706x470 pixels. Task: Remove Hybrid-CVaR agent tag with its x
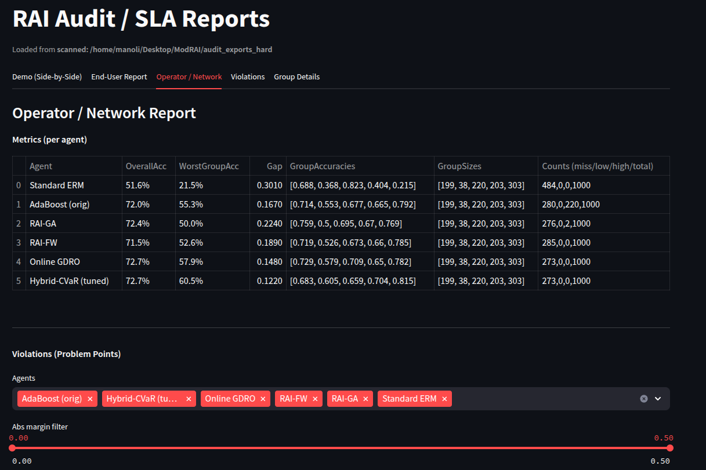point(189,399)
